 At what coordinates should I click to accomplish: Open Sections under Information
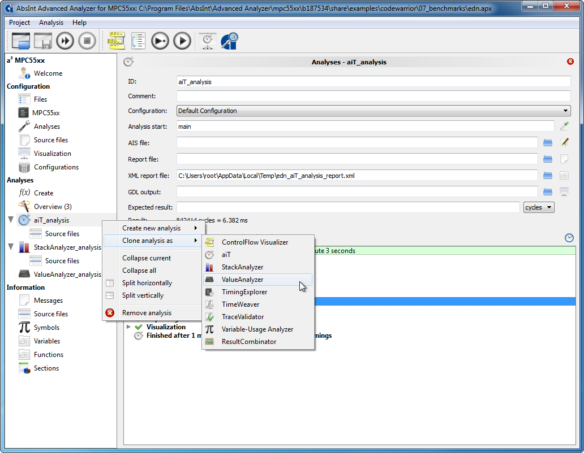click(x=46, y=368)
